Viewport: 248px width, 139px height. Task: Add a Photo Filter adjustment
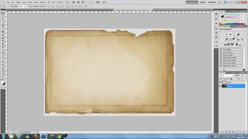coord(238,39)
